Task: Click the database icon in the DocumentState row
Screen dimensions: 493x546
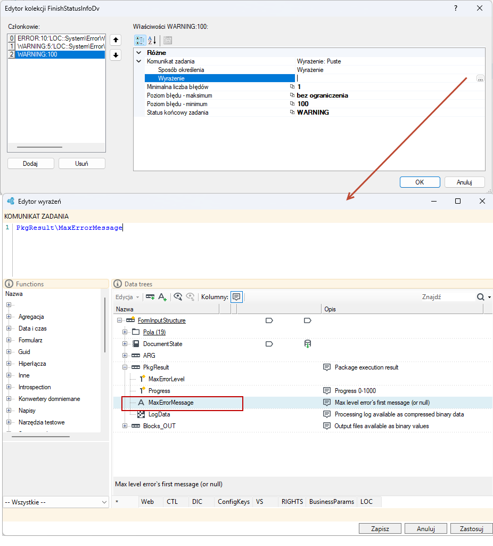Action: pos(307,344)
